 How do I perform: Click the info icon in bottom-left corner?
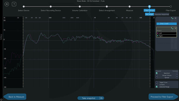pos(1,100)
